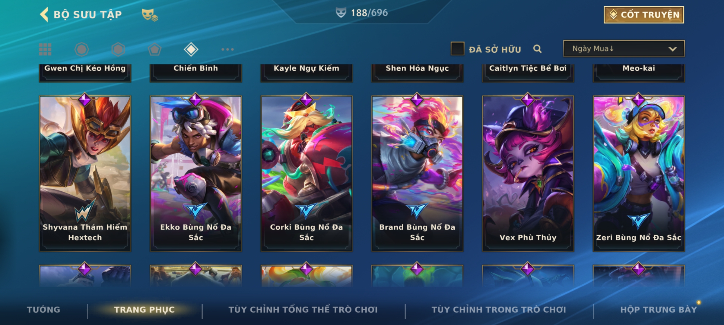
Task: Open the Hộp Trưng Bày tab
Action: click(x=659, y=309)
